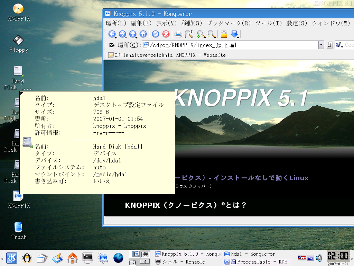Click the padlock security icon in toolbar
354x266 pixels.
click(x=224, y=34)
